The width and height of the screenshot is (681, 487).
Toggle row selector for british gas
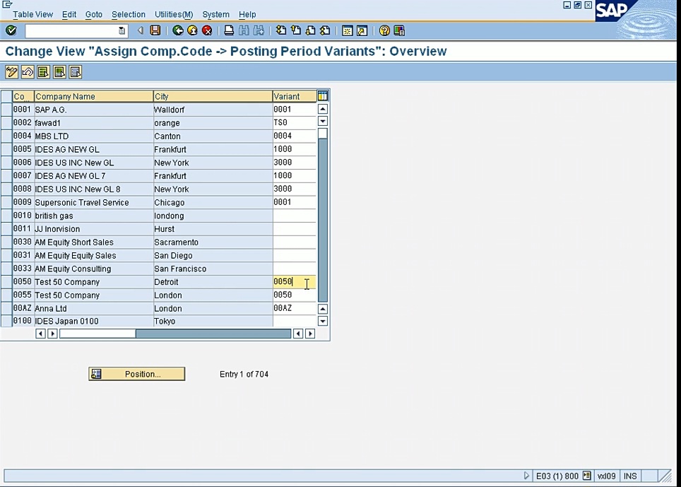coord(6,216)
